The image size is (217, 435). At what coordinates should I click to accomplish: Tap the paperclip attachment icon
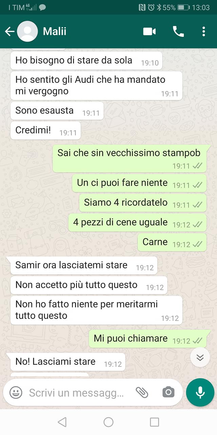(142, 393)
